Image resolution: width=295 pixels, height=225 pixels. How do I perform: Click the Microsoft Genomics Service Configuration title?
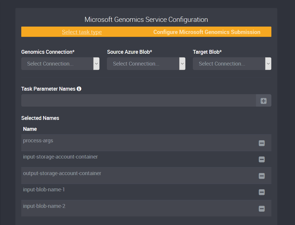[x=146, y=19]
